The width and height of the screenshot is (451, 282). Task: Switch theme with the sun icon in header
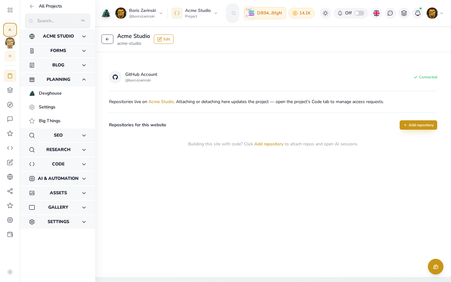325,13
